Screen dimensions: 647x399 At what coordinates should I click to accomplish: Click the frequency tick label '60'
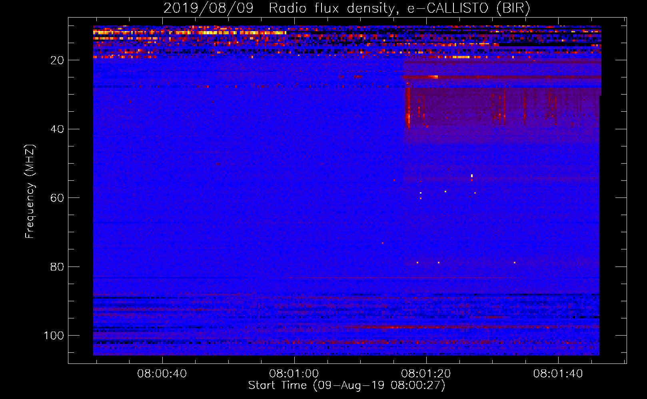click(x=57, y=198)
